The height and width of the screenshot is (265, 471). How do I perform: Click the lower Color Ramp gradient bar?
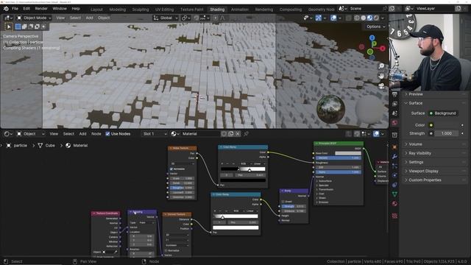235,216
